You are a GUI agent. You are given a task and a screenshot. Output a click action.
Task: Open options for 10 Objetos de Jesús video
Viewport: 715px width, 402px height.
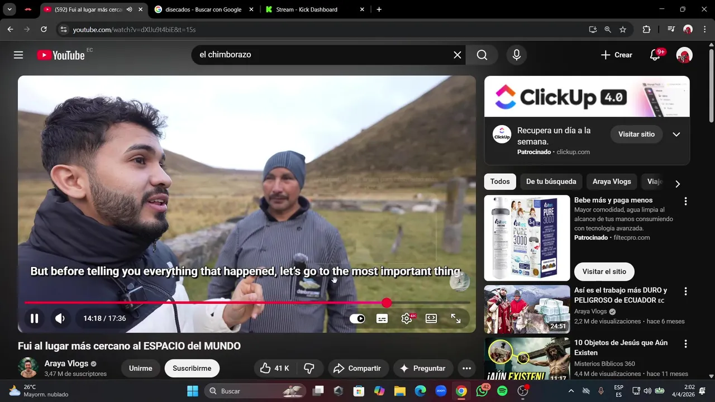685,344
